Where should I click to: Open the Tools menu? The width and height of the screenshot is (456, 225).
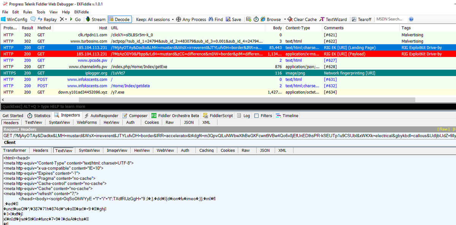(41, 12)
